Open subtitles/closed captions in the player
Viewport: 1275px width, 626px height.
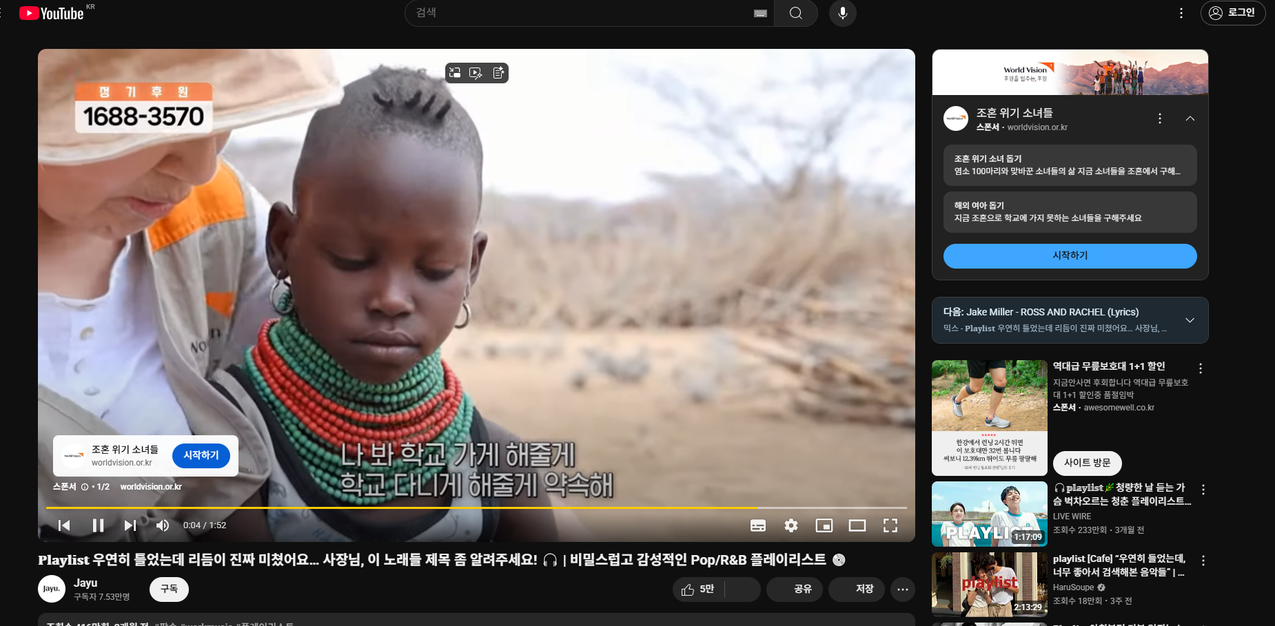(x=757, y=525)
